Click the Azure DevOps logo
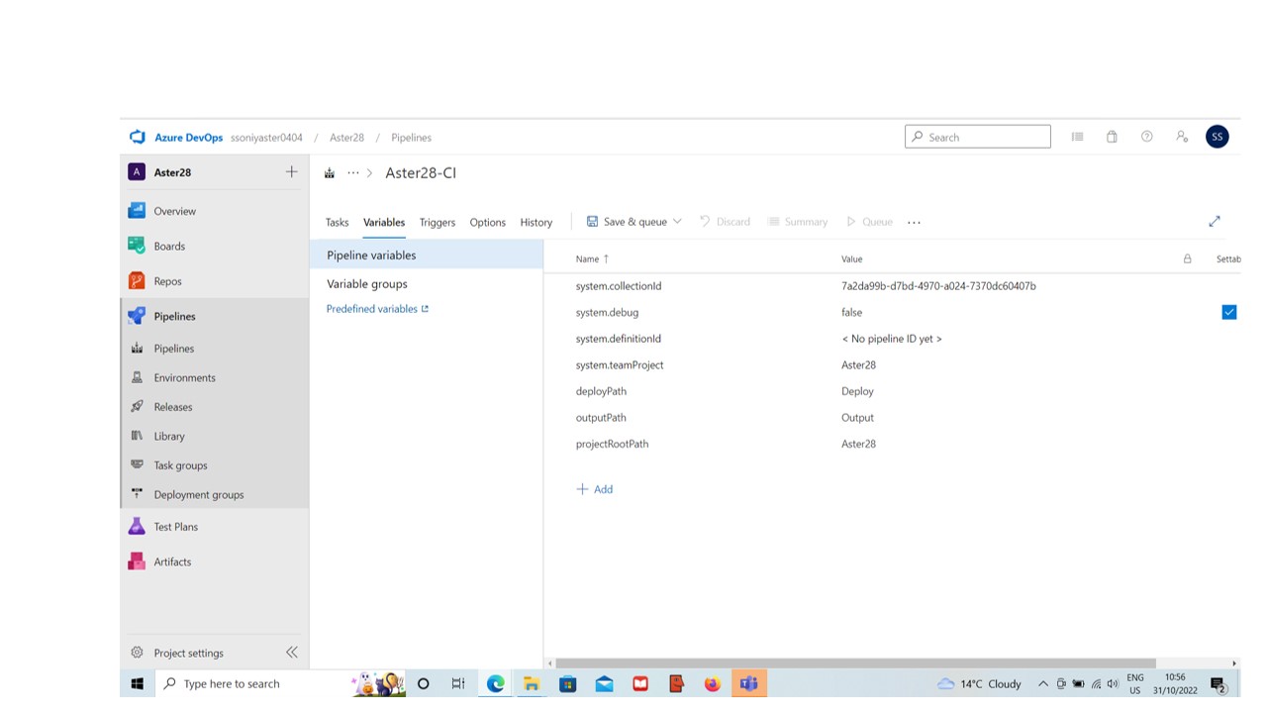The width and height of the screenshot is (1267, 713). click(x=137, y=137)
